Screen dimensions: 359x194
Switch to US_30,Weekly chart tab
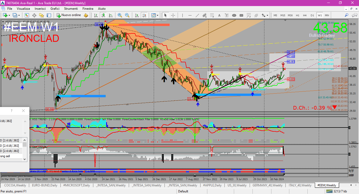point(237,185)
